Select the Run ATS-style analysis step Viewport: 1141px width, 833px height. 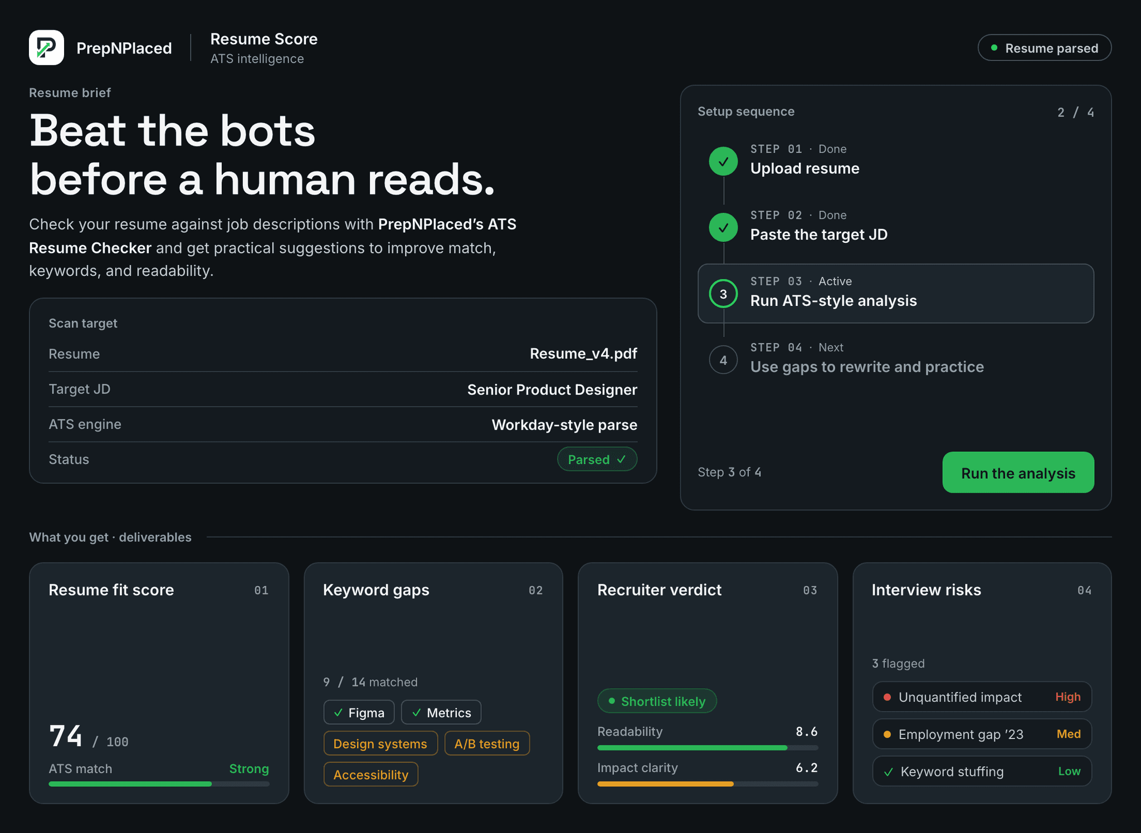[896, 294]
